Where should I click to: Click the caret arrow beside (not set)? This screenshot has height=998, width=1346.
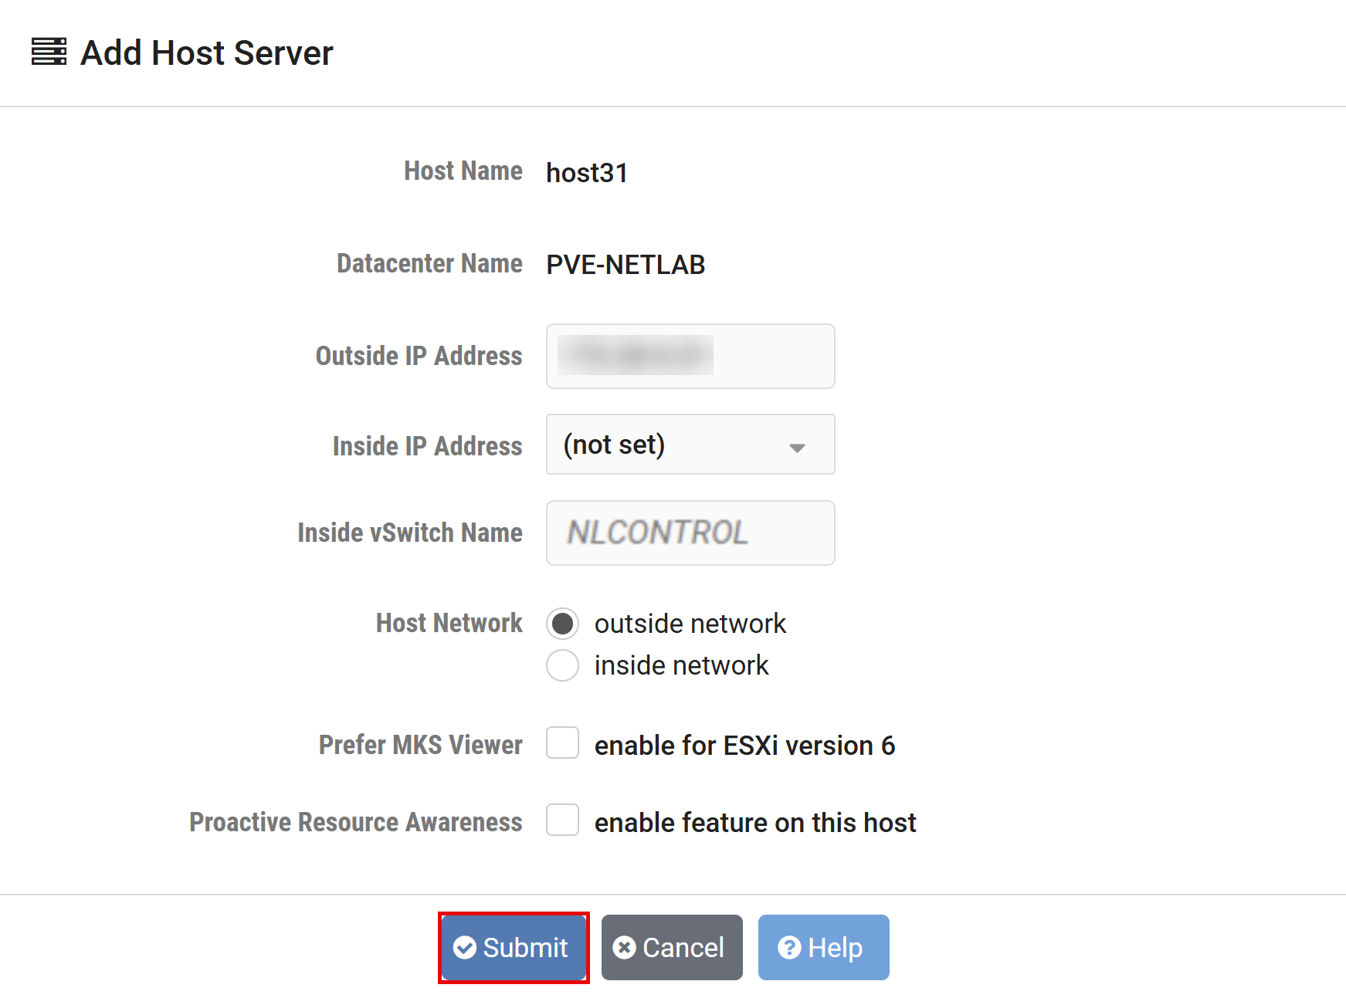[797, 448]
